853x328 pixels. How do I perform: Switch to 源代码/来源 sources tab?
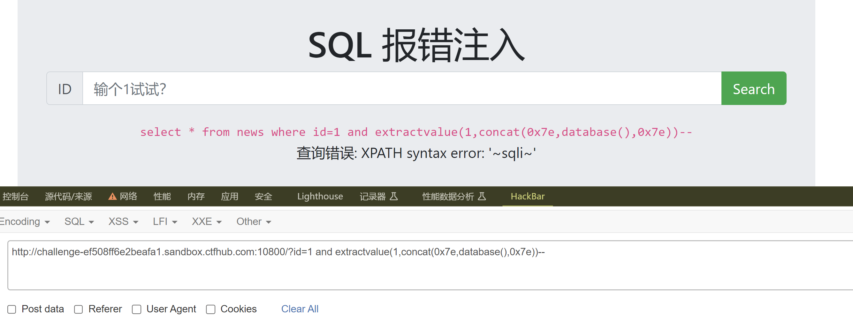coord(68,196)
